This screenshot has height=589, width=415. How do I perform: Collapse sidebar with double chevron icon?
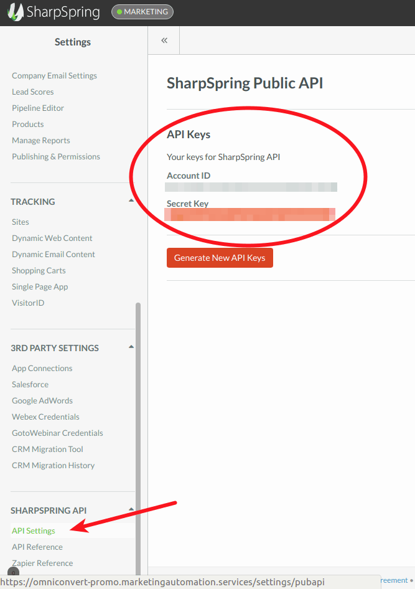coord(164,40)
